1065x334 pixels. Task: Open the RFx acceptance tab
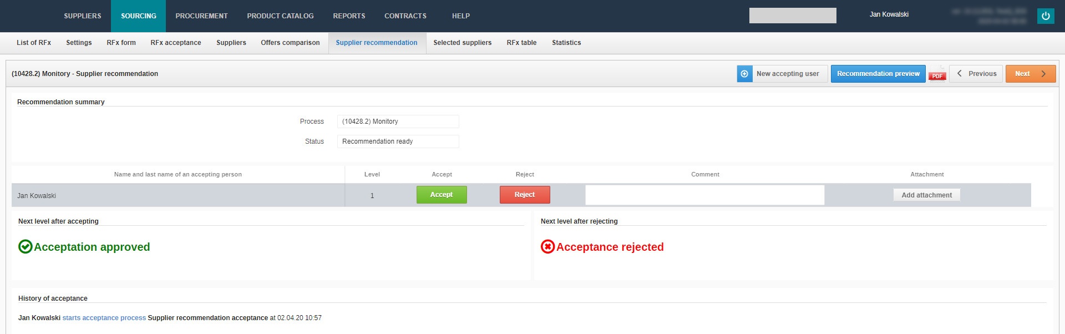click(x=176, y=43)
